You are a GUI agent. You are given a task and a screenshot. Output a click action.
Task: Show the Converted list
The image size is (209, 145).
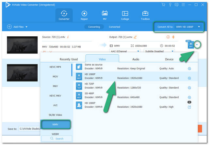[114, 27]
